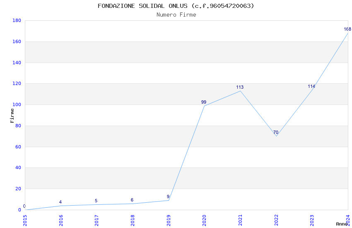Click the 20 y-axis tick label

point(18,189)
